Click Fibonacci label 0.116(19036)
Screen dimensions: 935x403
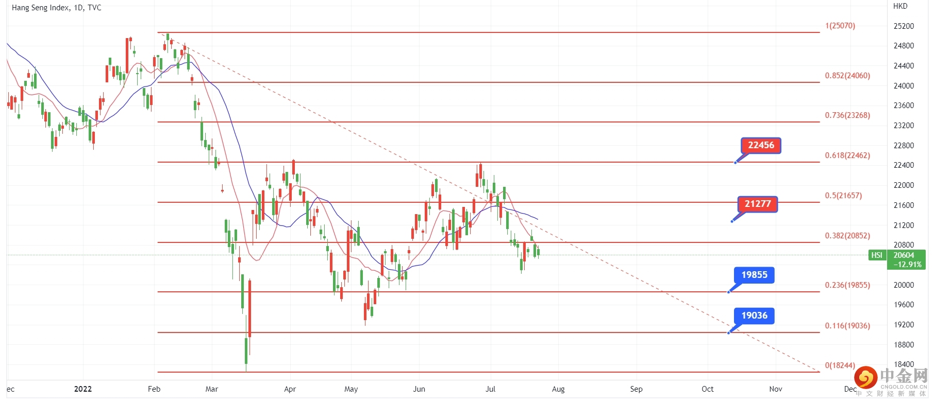[x=847, y=326]
